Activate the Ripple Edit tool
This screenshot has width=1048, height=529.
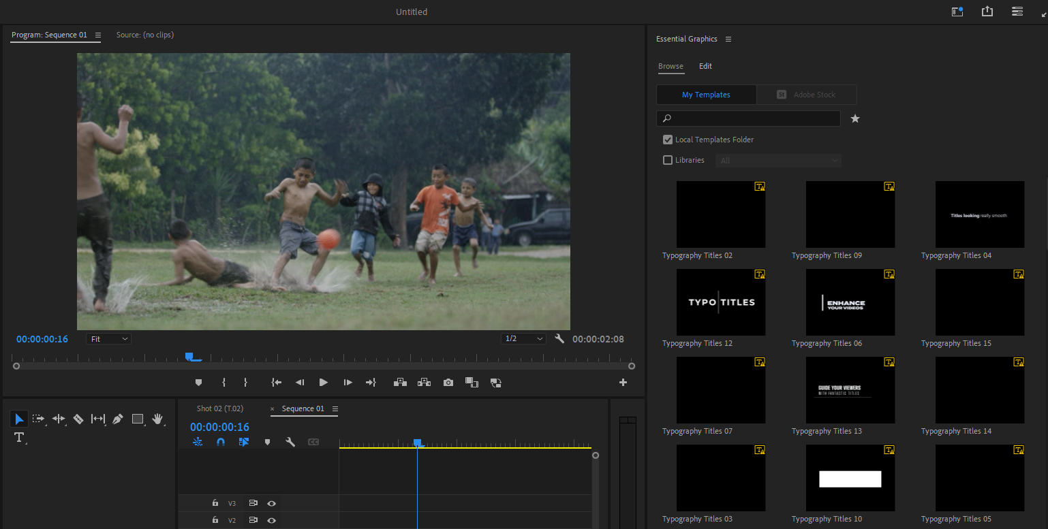pos(58,419)
